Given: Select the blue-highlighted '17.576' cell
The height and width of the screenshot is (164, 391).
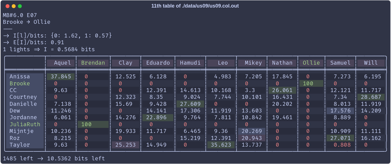Looking at the screenshot, I should [340, 111].
